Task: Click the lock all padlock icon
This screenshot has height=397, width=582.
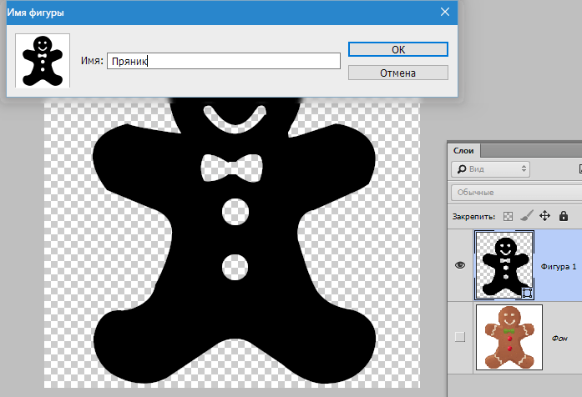Action: coord(564,215)
